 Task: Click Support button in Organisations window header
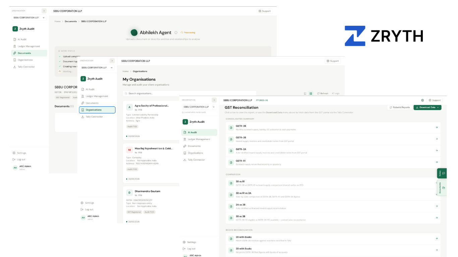click(333, 61)
